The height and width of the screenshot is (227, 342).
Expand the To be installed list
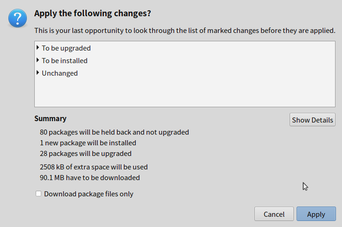click(38, 60)
